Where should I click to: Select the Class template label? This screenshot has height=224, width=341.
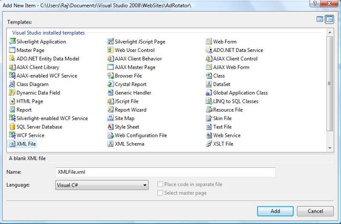tap(219, 76)
